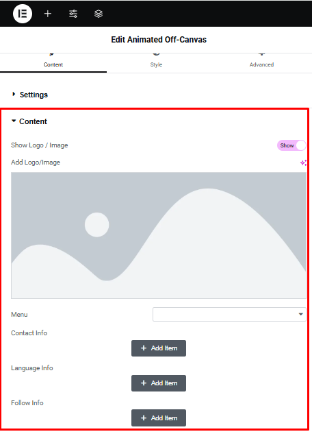Add an item under Contact Info
The width and height of the screenshot is (312, 434).
159,348
